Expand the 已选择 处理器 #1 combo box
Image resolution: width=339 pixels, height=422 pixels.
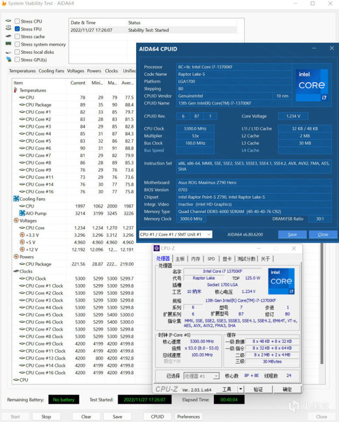[x=201, y=376]
